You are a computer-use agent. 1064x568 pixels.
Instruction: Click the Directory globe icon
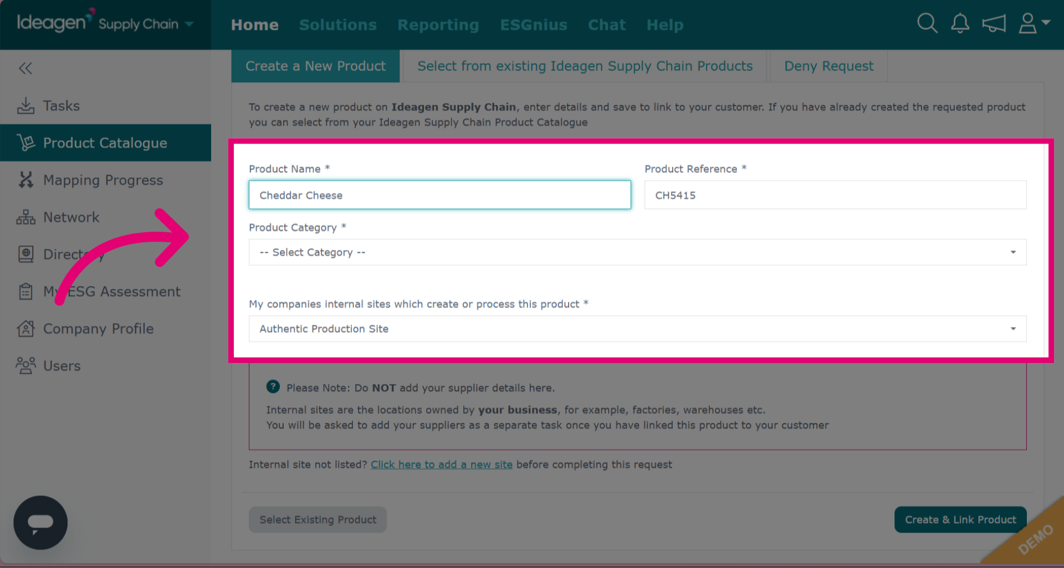(x=25, y=254)
